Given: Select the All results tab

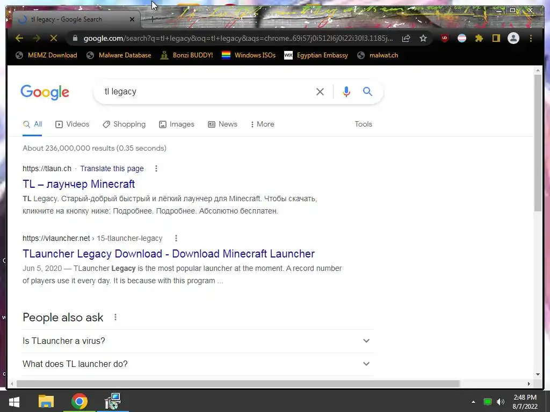Looking at the screenshot, I should [x=32, y=124].
